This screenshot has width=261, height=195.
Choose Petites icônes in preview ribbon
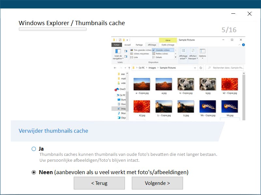point(160,53)
